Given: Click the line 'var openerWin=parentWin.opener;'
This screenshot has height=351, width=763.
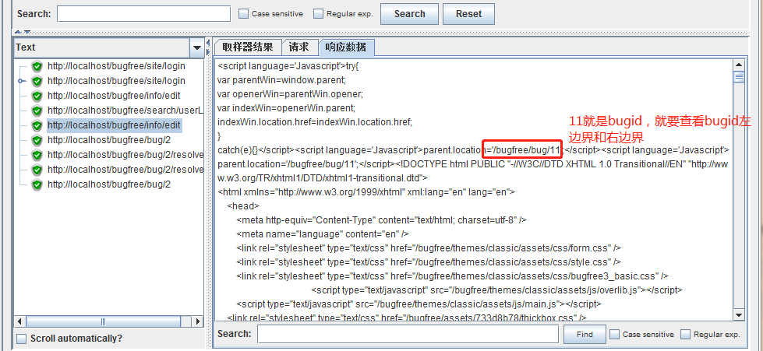Looking at the screenshot, I should click(291, 94).
